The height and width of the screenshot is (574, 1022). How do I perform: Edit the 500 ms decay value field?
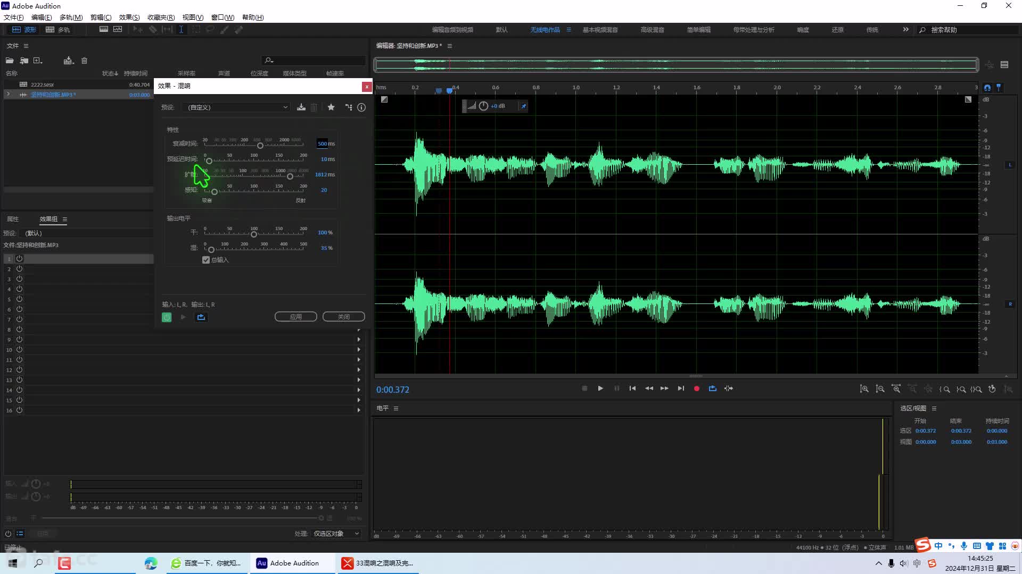pyautogui.click(x=323, y=143)
